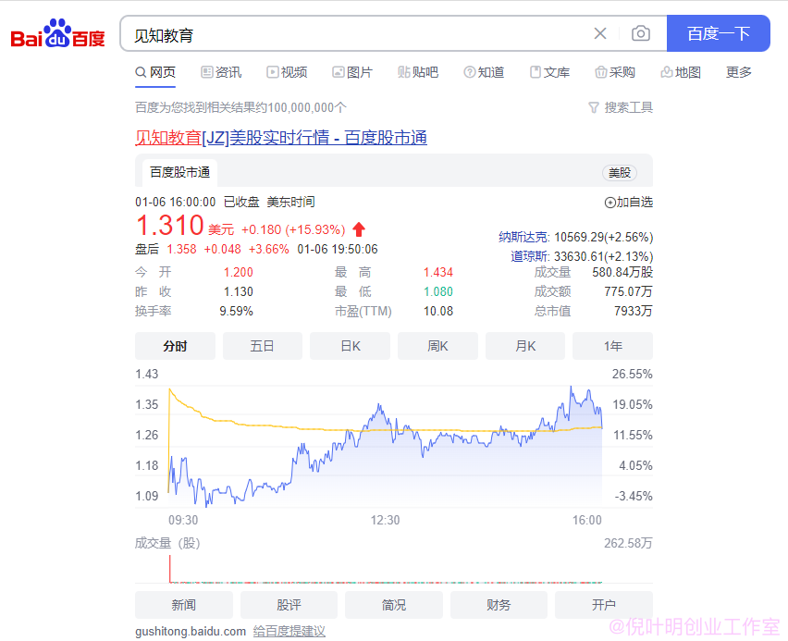Click the funnel icon beside 搜索工具
Viewport: 788px width, 641px height.
point(594,107)
